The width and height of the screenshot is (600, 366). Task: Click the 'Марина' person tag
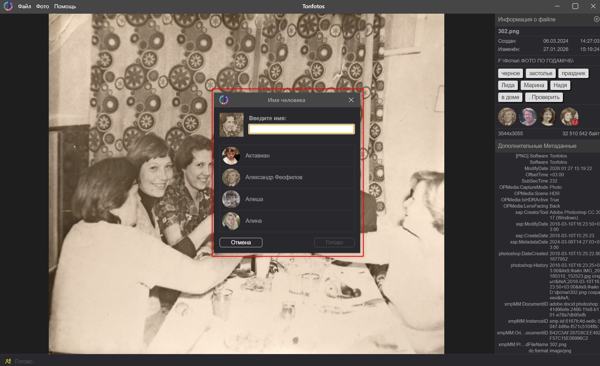tap(534, 85)
